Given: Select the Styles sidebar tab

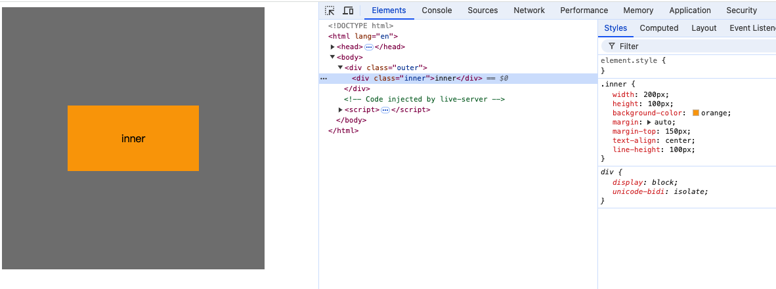Looking at the screenshot, I should (616, 28).
